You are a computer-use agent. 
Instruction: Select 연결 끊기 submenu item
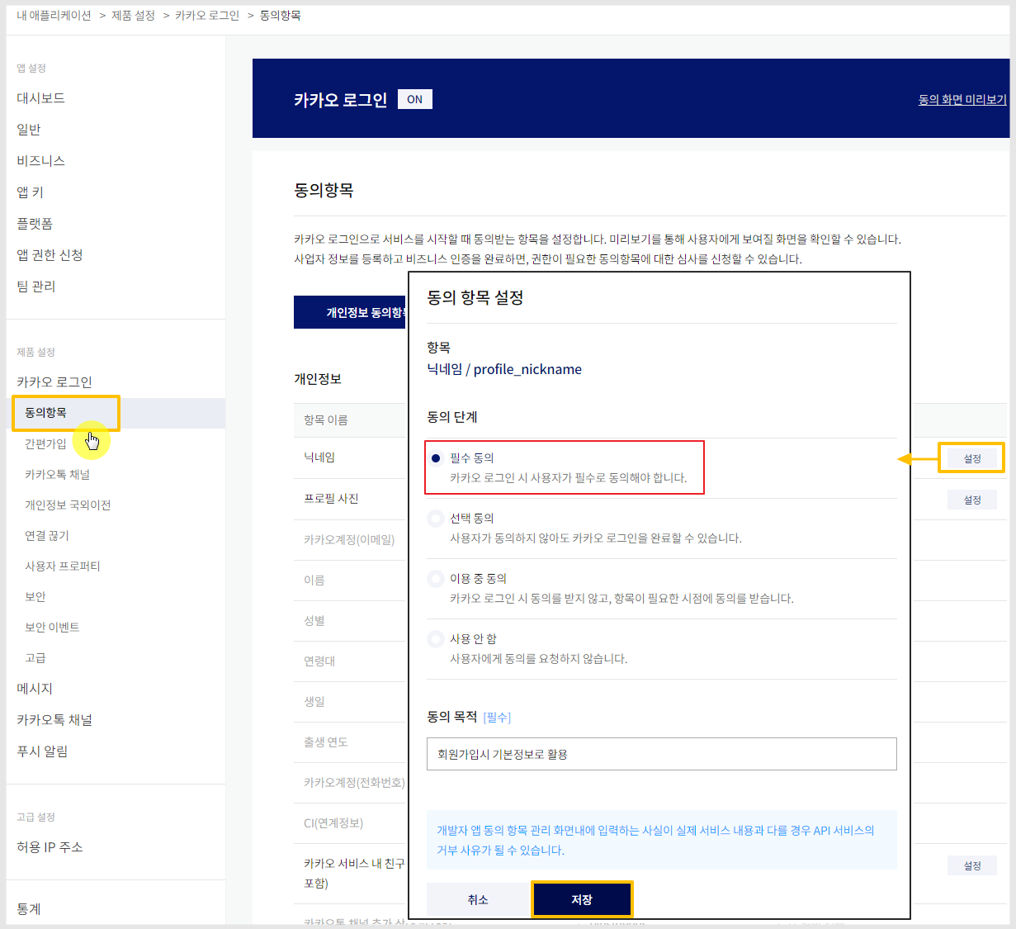[47, 536]
